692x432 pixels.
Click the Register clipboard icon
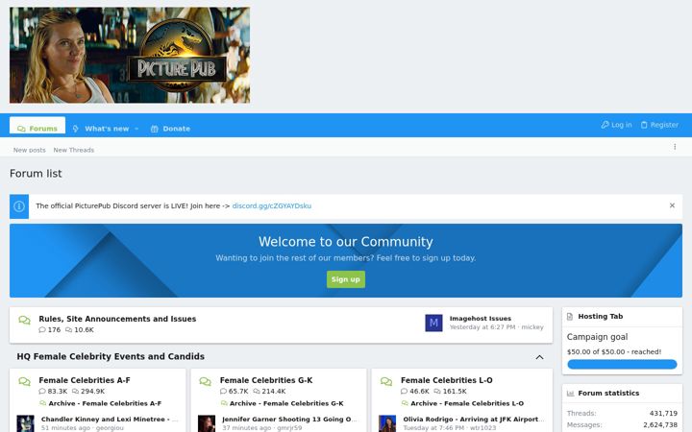(x=644, y=125)
